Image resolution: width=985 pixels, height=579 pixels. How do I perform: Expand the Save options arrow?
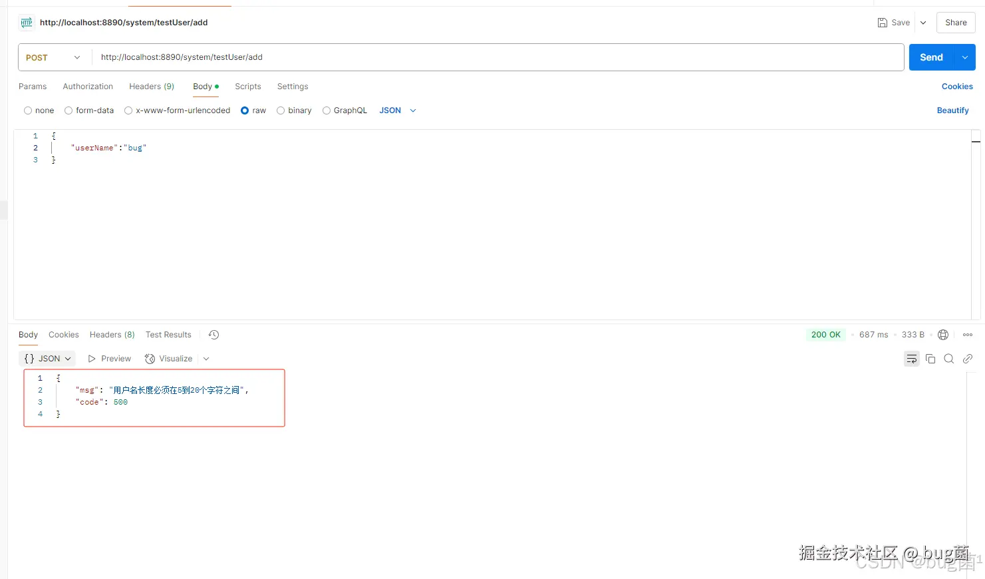923,23
